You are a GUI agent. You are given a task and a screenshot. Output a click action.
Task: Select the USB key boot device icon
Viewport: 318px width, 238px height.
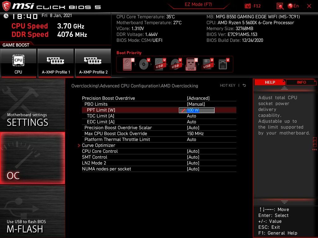(x=191, y=64)
